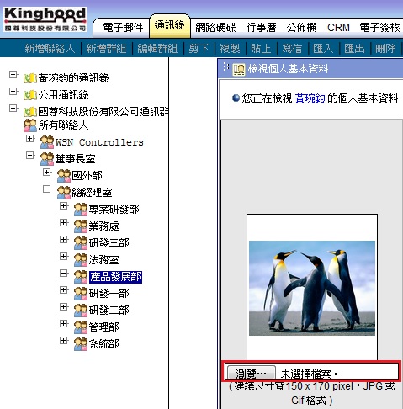403x409 pixels.
Task: Open the 電子郵件 tab
Action: (x=123, y=28)
